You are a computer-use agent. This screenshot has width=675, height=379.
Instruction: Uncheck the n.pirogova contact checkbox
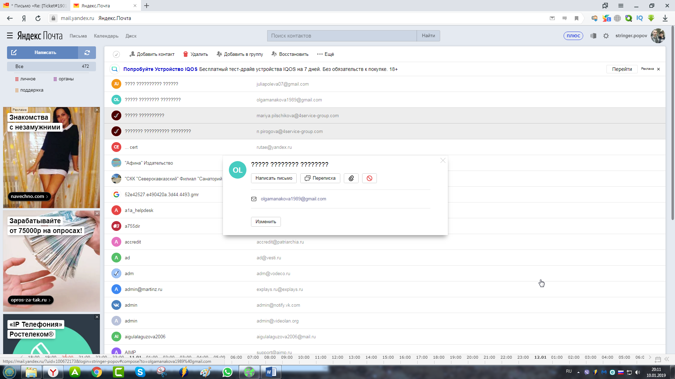coord(116,131)
